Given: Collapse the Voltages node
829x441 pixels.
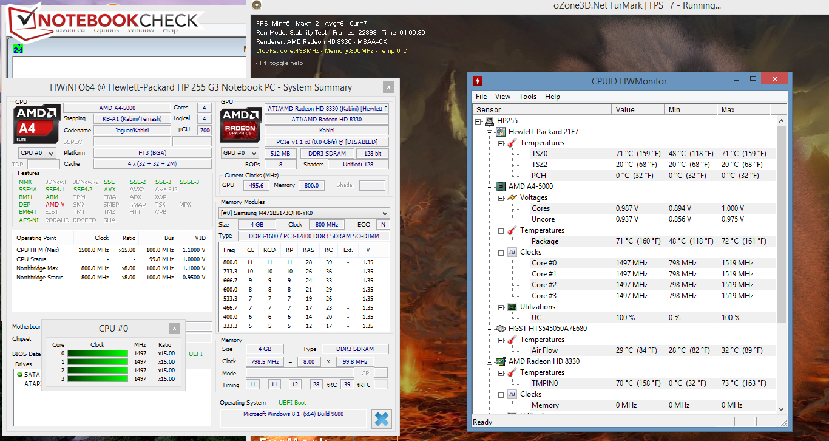Looking at the screenshot, I should point(501,197).
